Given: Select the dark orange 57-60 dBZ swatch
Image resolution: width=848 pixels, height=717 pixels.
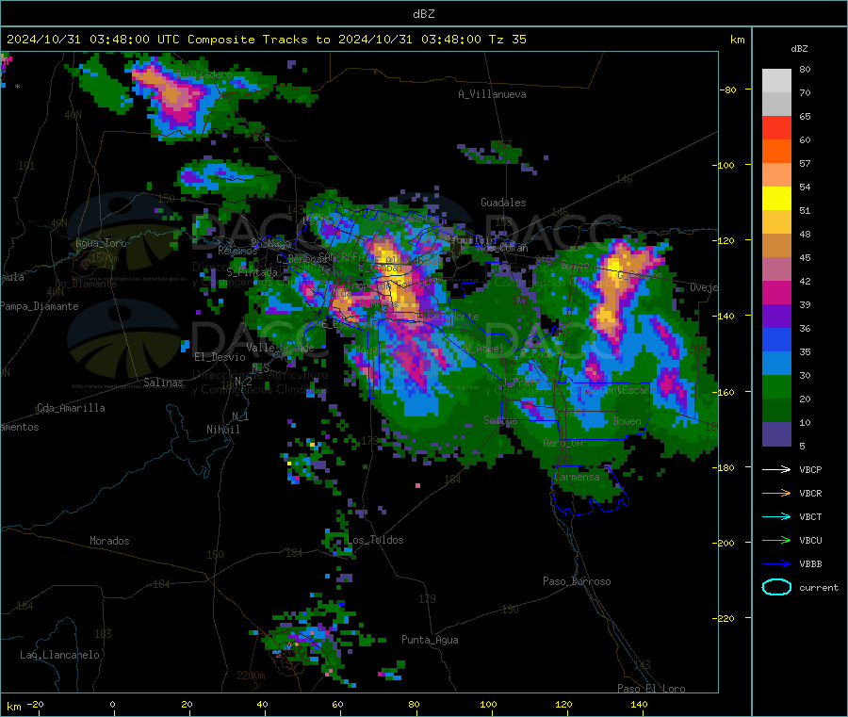Looking at the screenshot, I should pyautogui.click(x=776, y=152).
